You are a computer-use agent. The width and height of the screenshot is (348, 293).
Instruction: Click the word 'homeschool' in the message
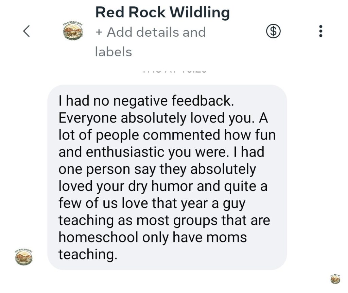(98, 237)
